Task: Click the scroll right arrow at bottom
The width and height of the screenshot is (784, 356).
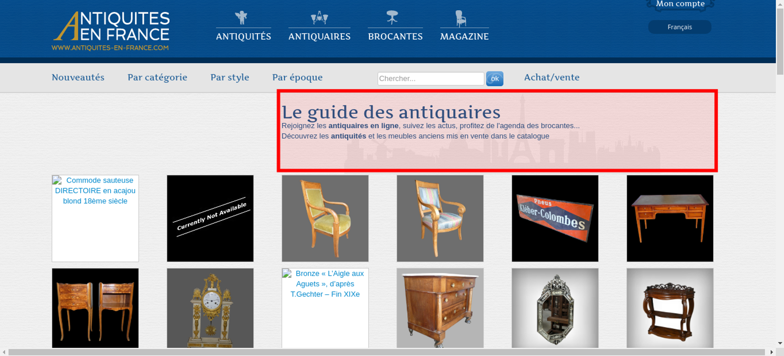Action: pos(771,352)
